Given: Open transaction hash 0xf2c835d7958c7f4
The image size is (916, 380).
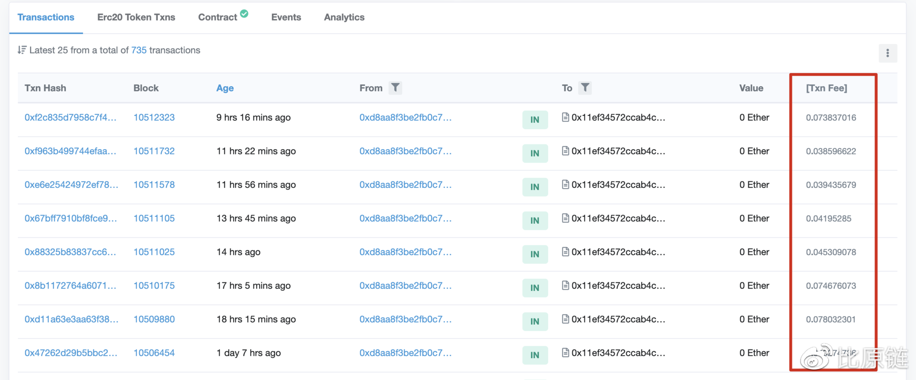Looking at the screenshot, I should point(71,117).
